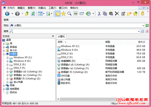This screenshot has width=151, height=107.
Task: Select 桌面 in the folder tree
Action: [9, 40]
